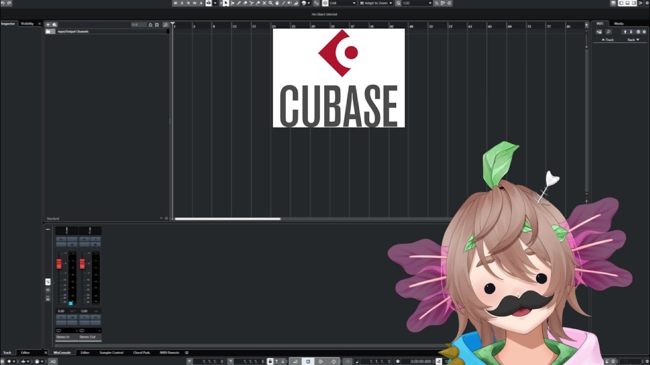
Task: Toggle global Solo S button in toolbar
Action: pos(182,3)
